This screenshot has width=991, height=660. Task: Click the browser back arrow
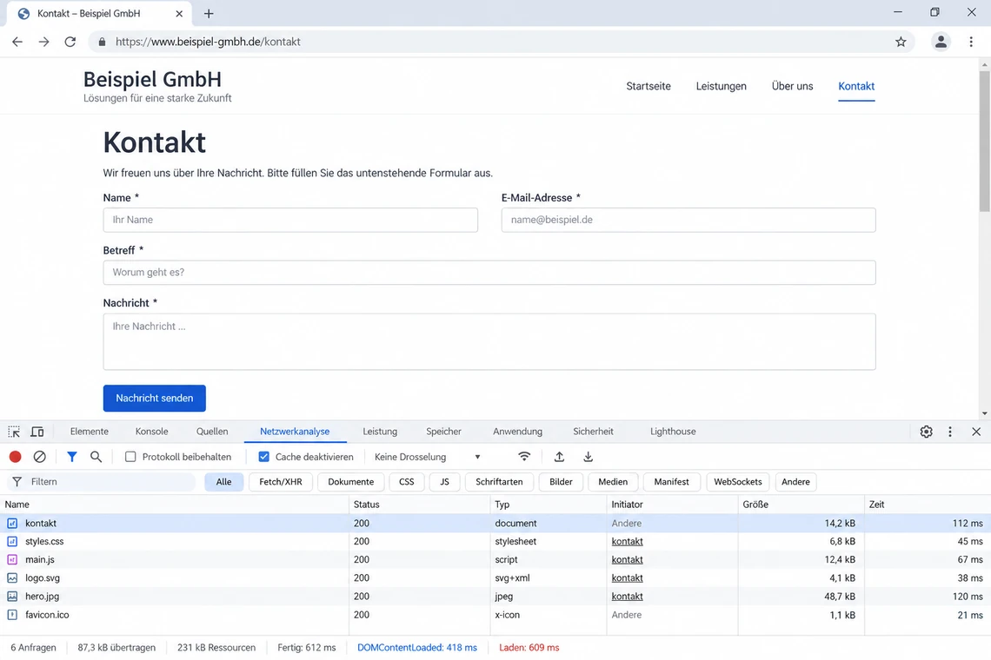pos(17,42)
